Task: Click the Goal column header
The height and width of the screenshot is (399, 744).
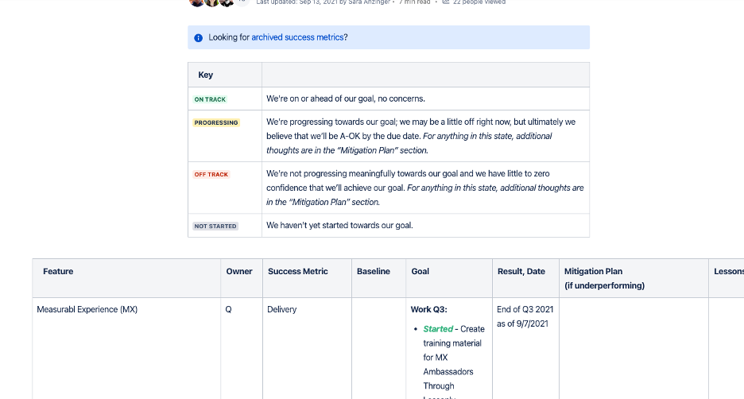Action: click(449, 278)
